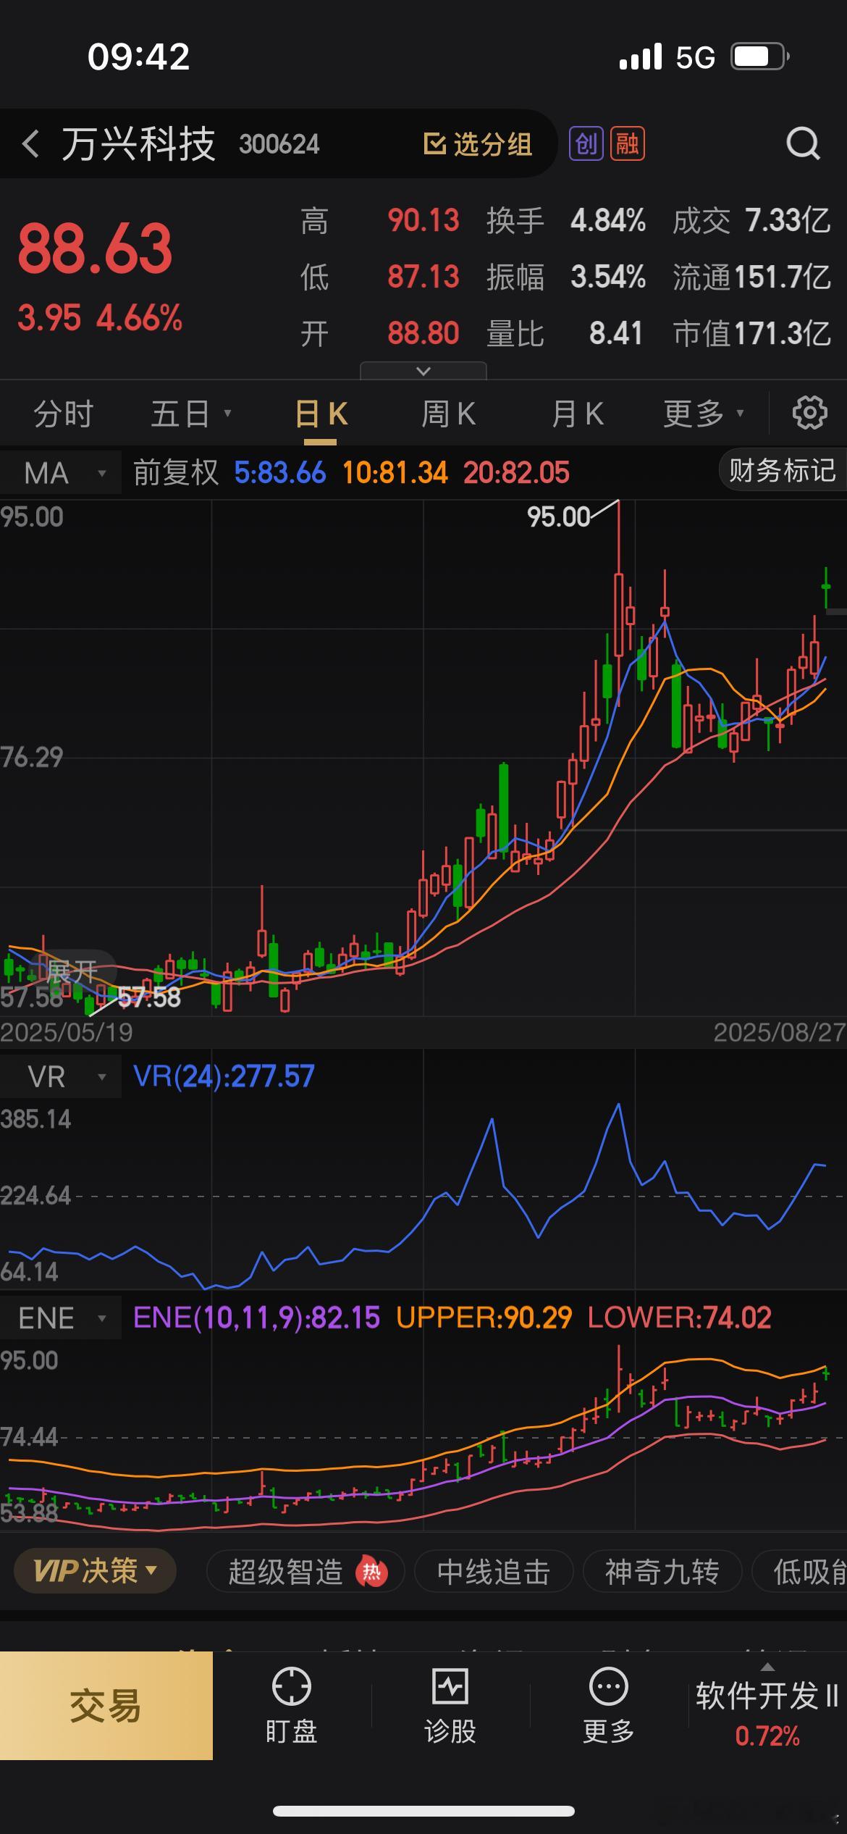Open the MA indicator dropdown

(x=61, y=473)
